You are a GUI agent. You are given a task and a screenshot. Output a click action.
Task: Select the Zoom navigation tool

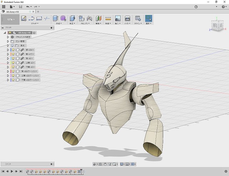click(x=109, y=164)
